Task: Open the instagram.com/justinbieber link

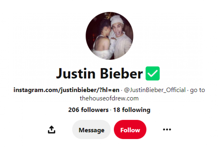Action: [x=66, y=90]
